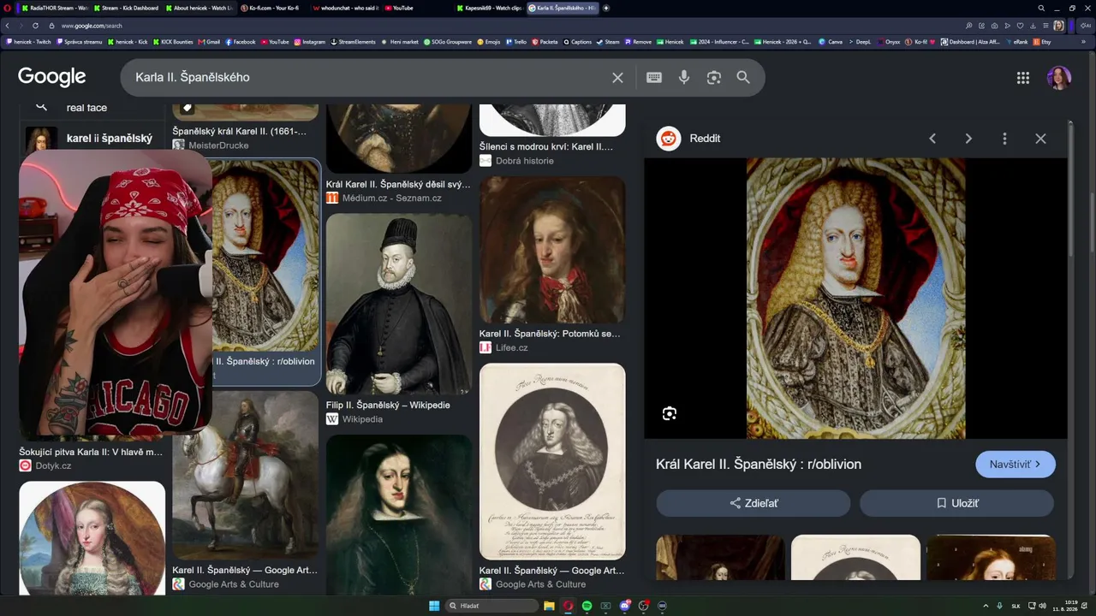Switch to the whodunchat tab
This screenshot has height=616, width=1096.
coord(344,8)
